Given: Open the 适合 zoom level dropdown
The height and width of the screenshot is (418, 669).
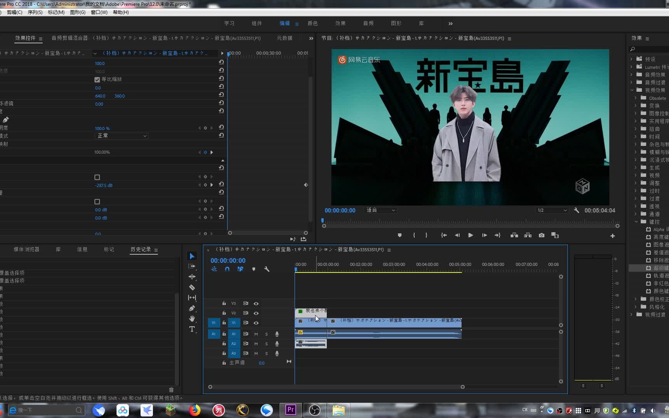Looking at the screenshot, I should pos(381,210).
